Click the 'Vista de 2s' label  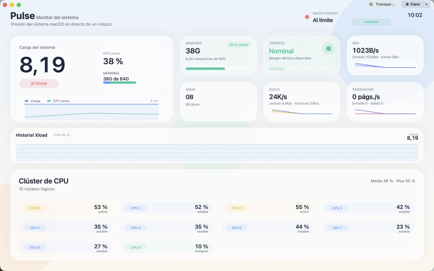coord(62,135)
